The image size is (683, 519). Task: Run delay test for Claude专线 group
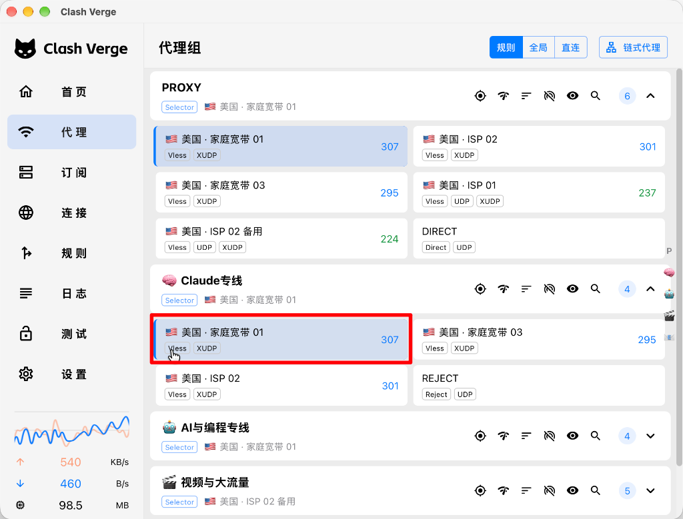click(503, 289)
